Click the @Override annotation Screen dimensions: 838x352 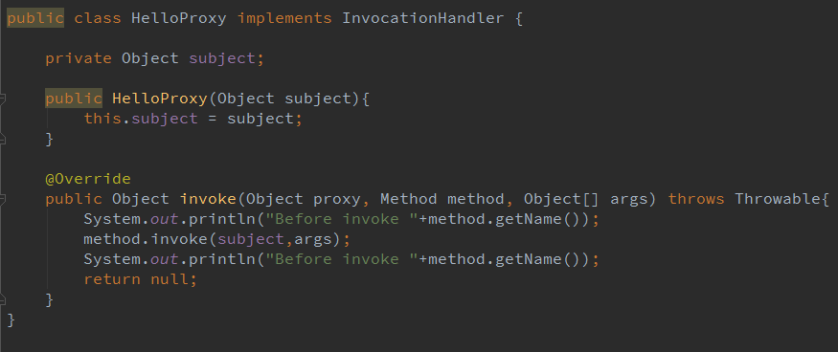[88, 179]
